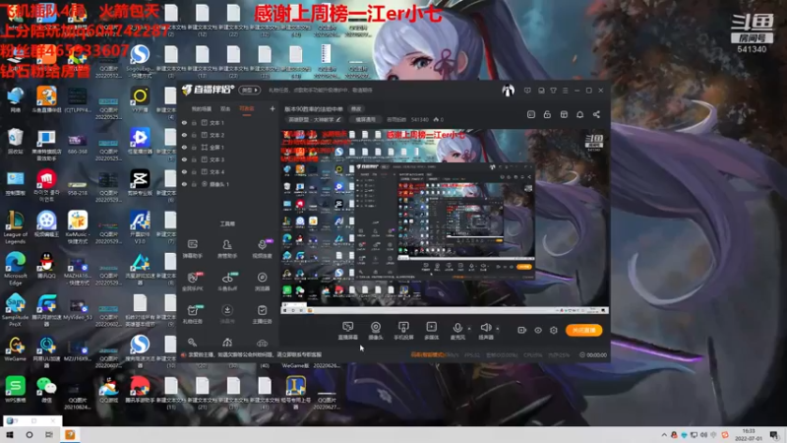This screenshot has width=787, height=443.
Task: Click the announcement text in status bar
Action: point(255,354)
